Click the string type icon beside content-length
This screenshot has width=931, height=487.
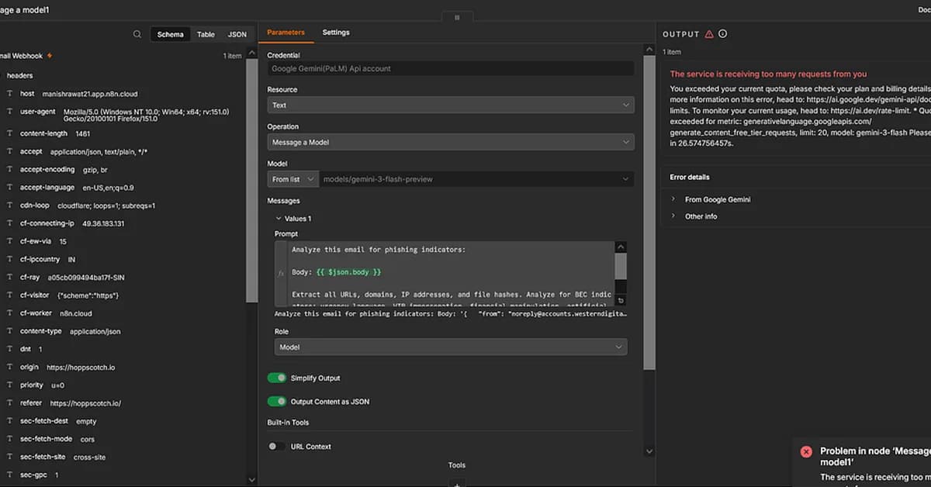point(9,133)
